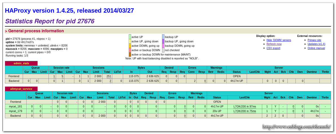This screenshot has width=336, height=134.
Task: Click the 'uptime = 0d 4h17m37s' text
Action: coord(20,42)
